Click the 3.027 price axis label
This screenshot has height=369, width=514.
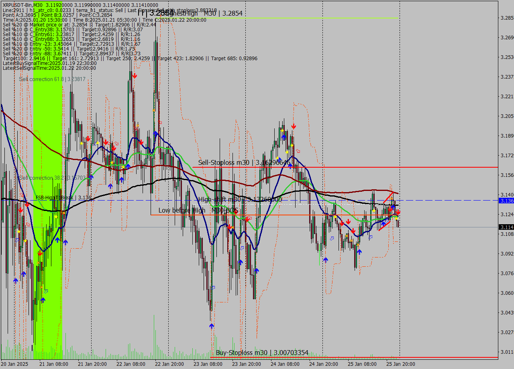506,332
